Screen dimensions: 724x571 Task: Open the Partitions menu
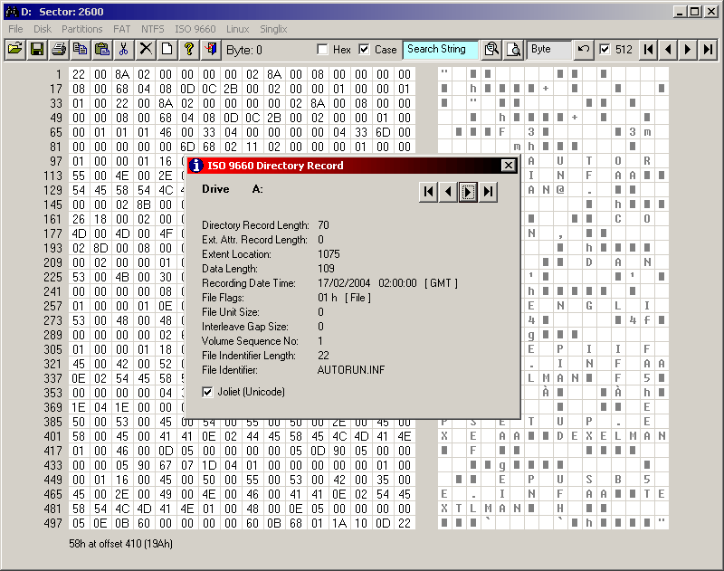click(x=81, y=29)
